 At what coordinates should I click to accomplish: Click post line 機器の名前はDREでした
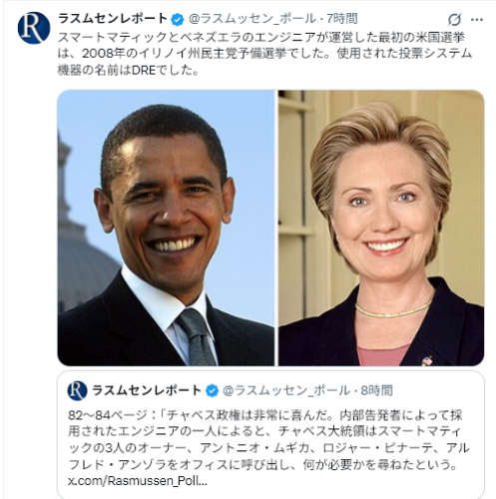click(129, 70)
